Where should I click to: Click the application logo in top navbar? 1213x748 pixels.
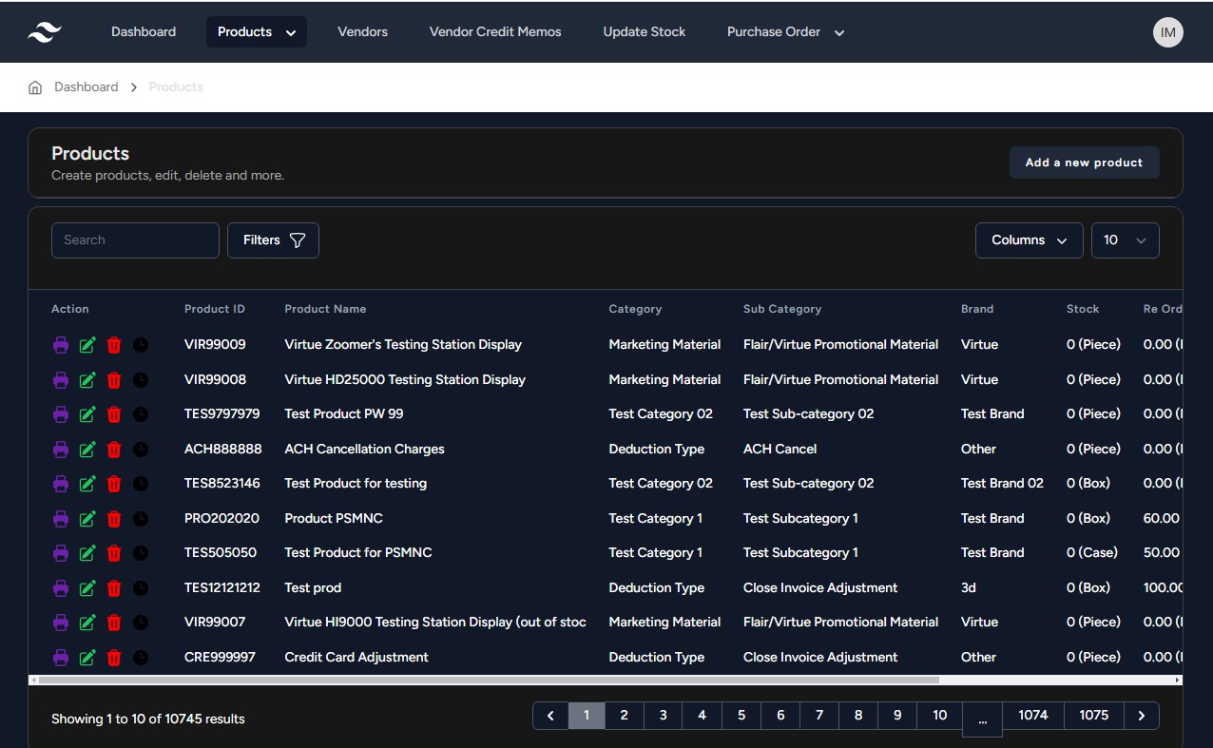[x=45, y=32]
